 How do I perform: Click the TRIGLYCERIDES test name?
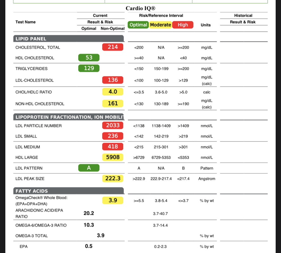coord(31,69)
